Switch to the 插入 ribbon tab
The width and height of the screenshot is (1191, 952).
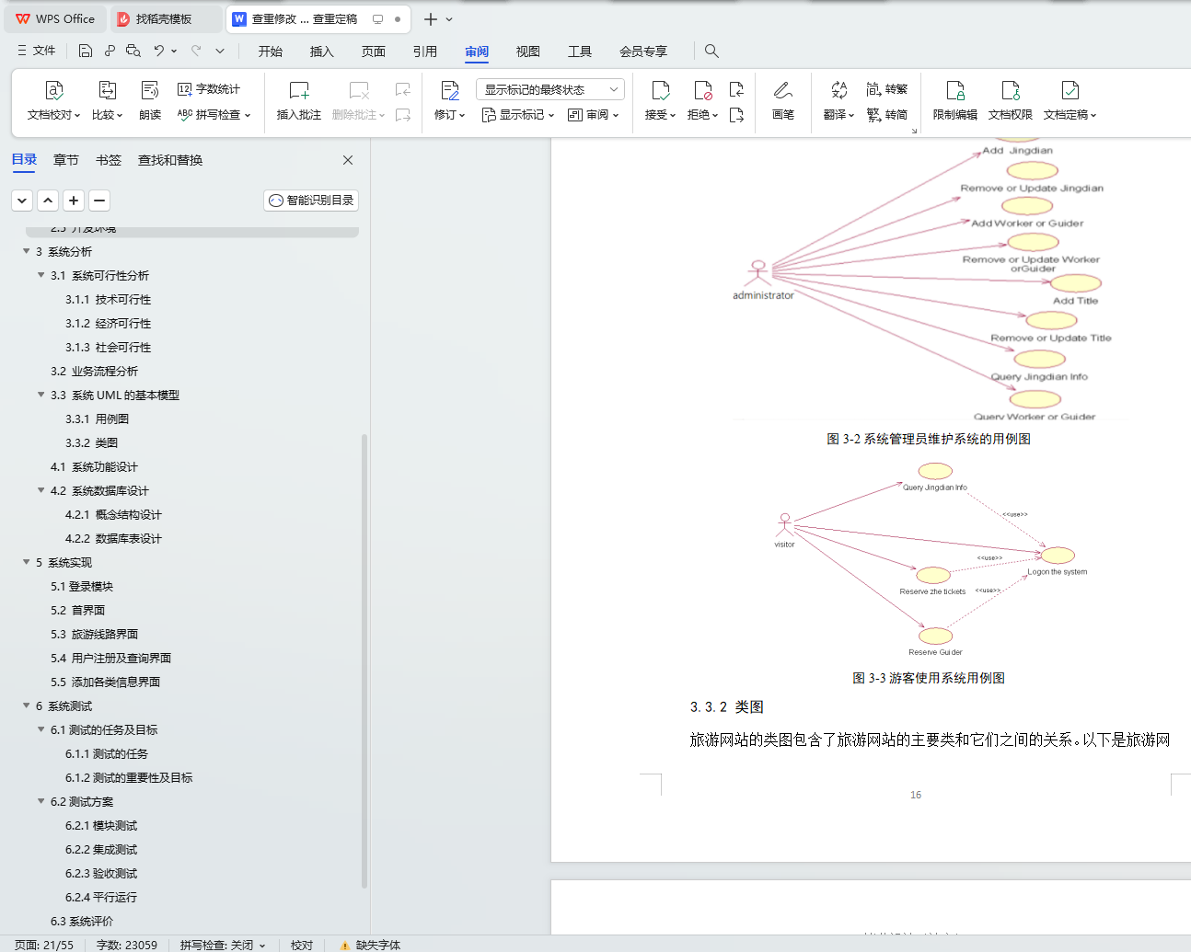tap(322, 52)
